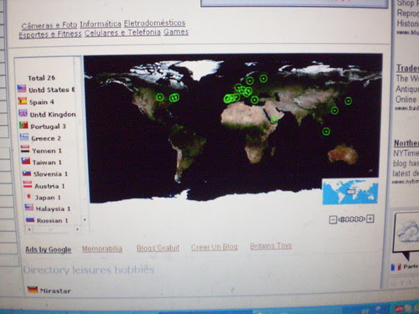Open the Informática category link
The width and height of the screenshot is (419, 314).
coord(101,24)
